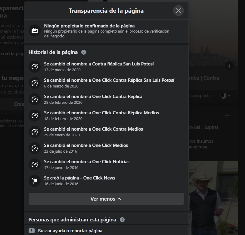Image resolution: width=245 pixels, height=235 pixels.
Task: Close the Transparencia de la página dialog
Action: click(x=178, y=11)
